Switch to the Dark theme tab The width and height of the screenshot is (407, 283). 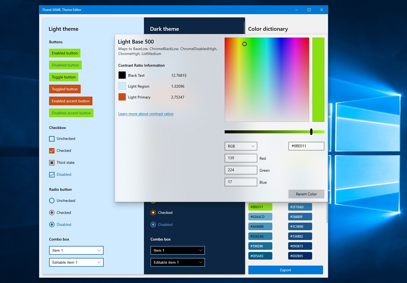(x=165, y=29)
